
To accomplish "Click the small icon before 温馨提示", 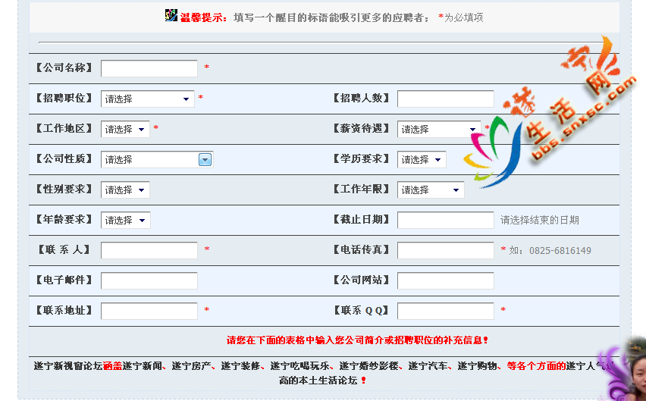I will pos(171,16).
